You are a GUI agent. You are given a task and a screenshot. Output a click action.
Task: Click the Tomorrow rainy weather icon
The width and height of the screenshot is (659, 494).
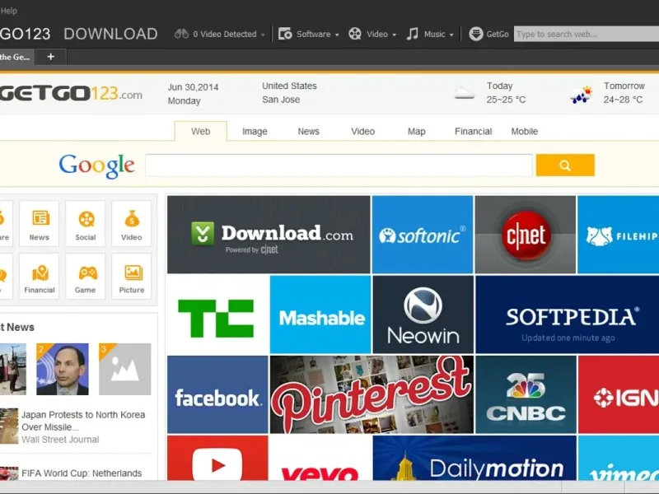click(x=582, y=94)
